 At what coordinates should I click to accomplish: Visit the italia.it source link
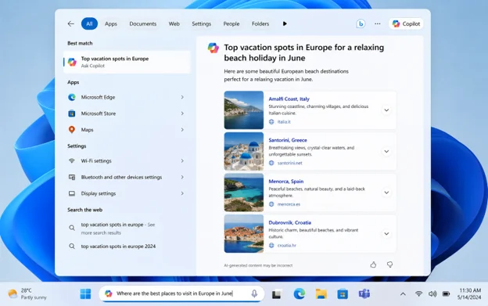[284, 122]
